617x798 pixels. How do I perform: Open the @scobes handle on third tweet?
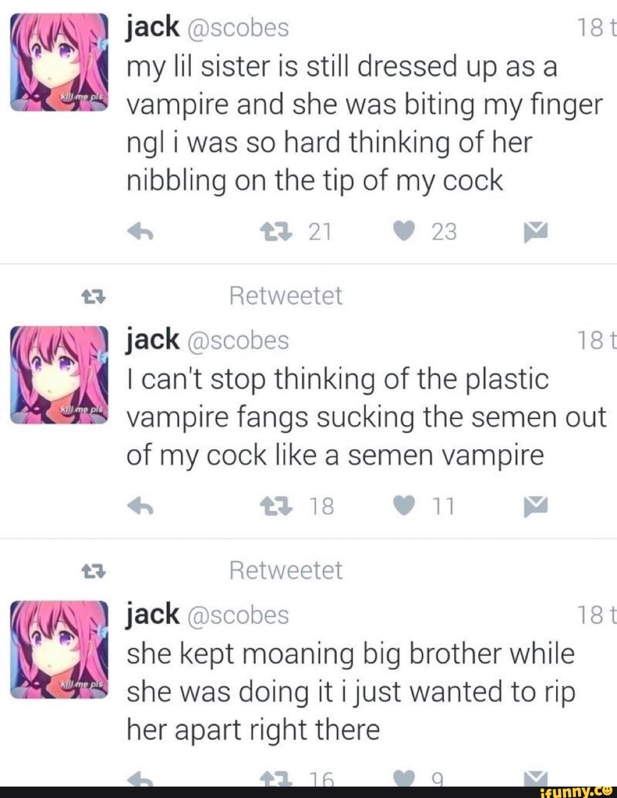pos(238,615)
